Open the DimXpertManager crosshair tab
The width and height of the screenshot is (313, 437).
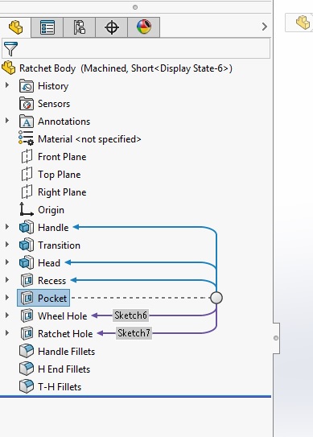pos(112,27)
